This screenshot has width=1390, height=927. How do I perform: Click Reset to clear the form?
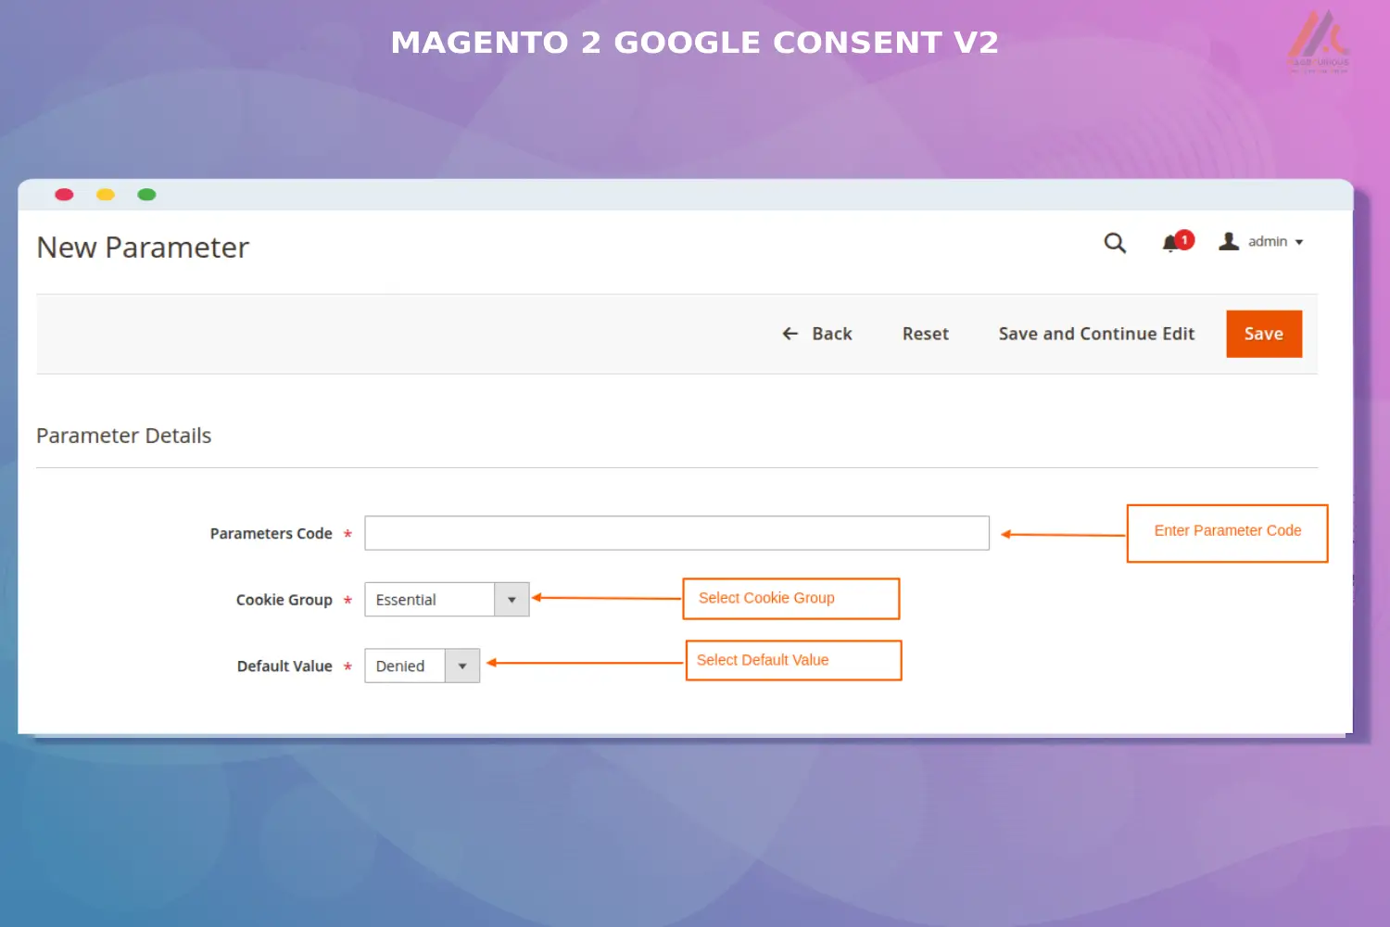point(925,334)
